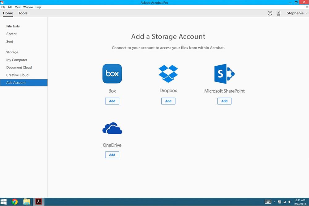The width and height of the screenshot is (309, 206).
Task: Click the mobile link icon beside Help
Action: 278,13
